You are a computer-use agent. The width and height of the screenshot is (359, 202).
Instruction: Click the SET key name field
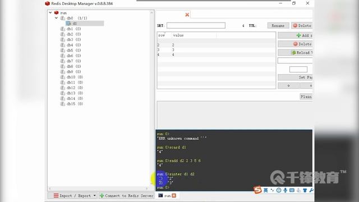click(x=196, y=25)
